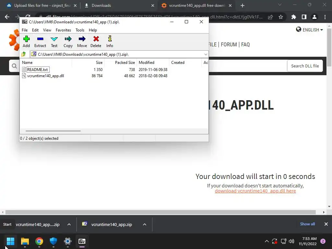Screen dimensions: 332x249
Task: Open vcruntime140_app.zip from the download shelf
Action: coord(112,224)
